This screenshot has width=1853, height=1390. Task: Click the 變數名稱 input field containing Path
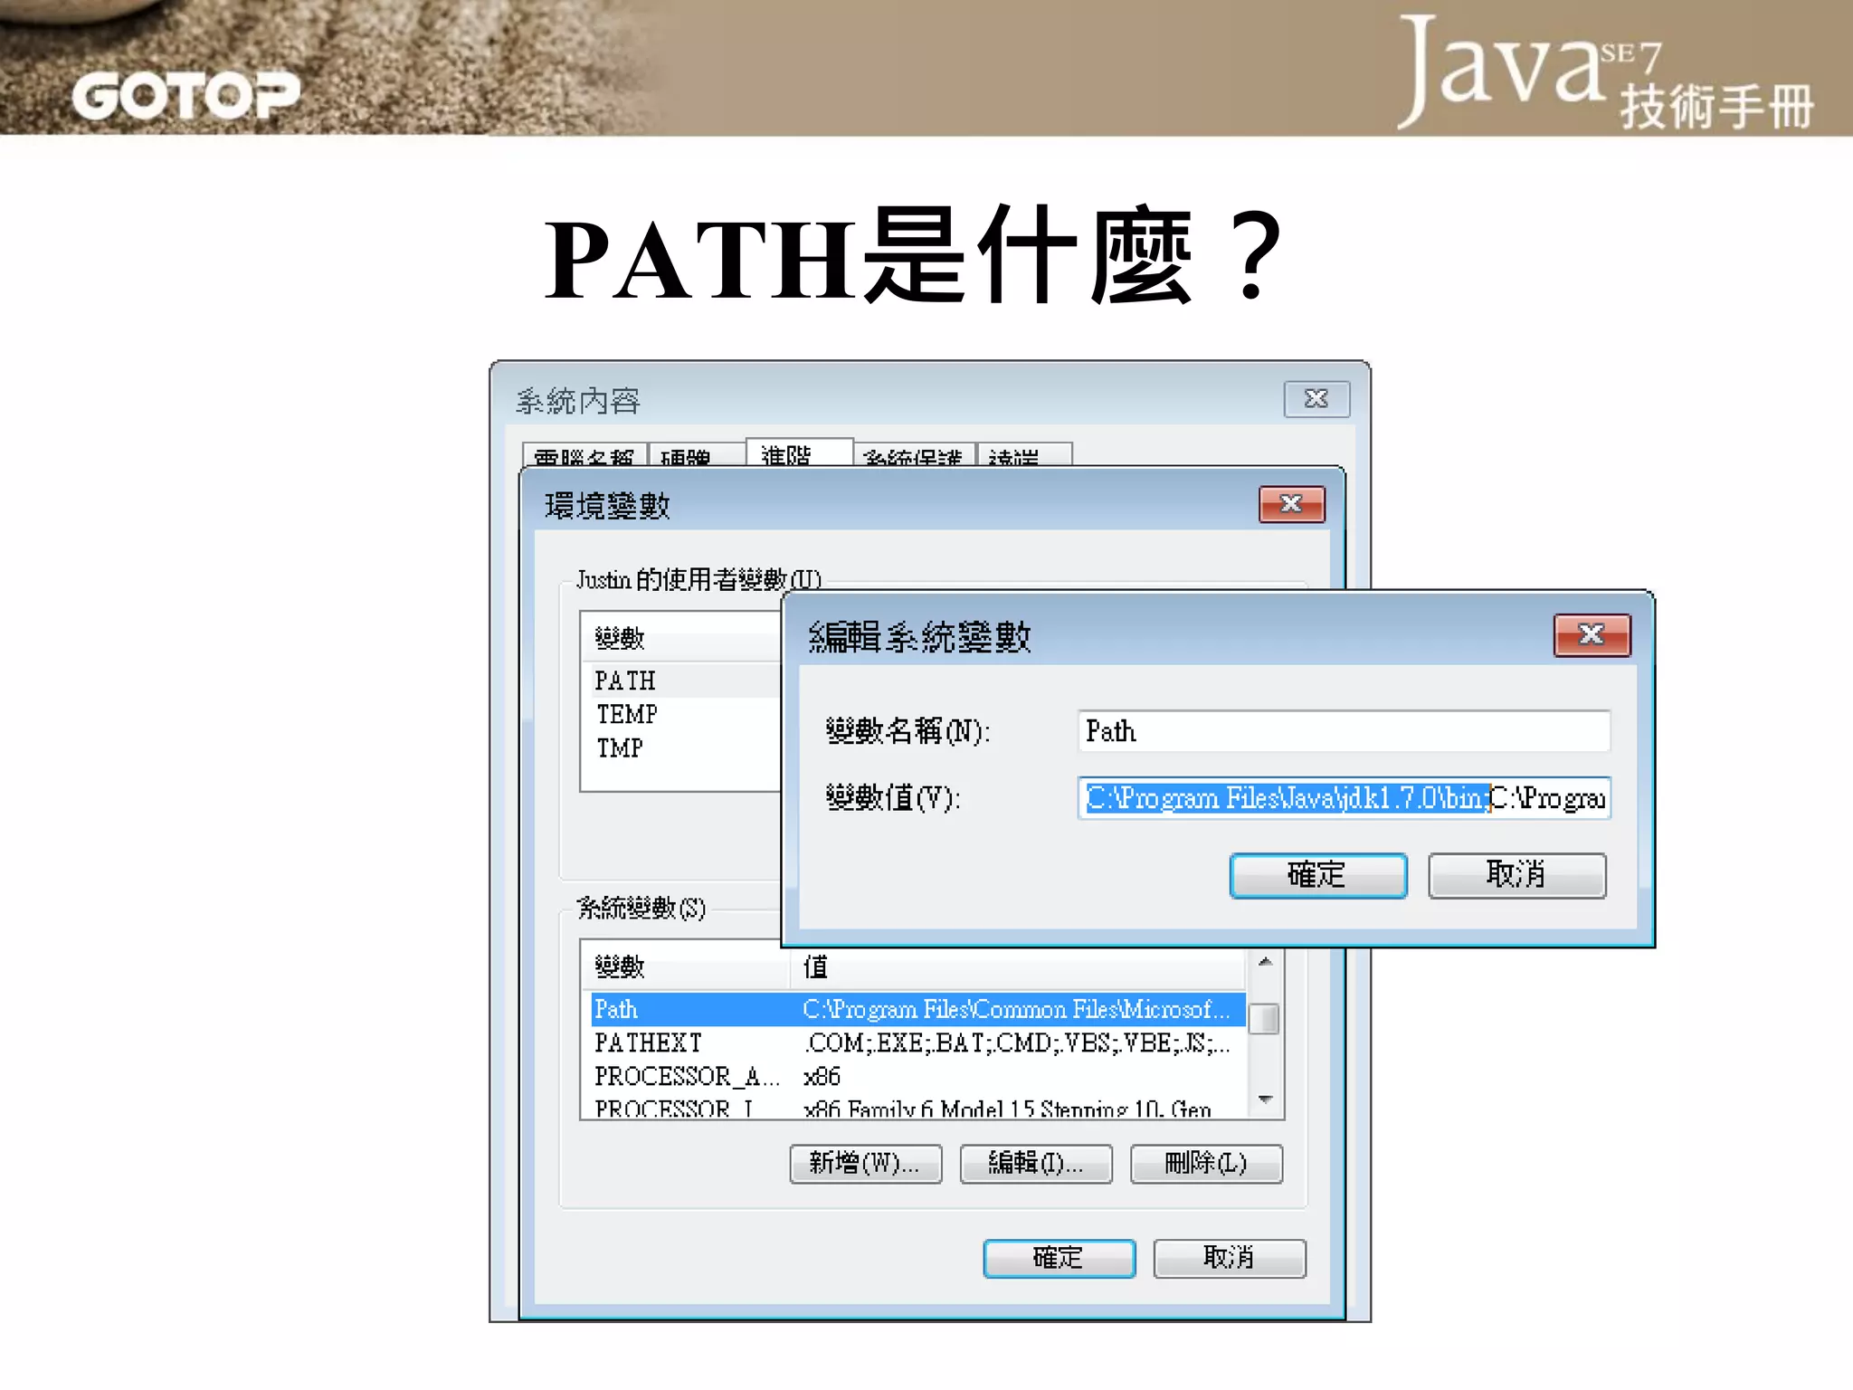coord(1344,730)
